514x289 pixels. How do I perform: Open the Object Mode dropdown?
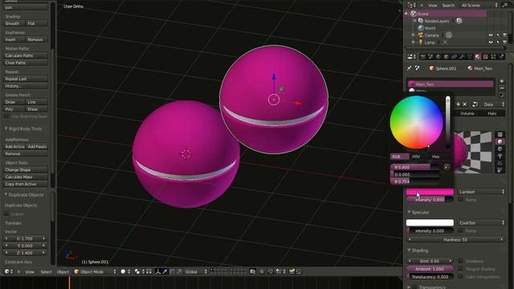(95, 271)
